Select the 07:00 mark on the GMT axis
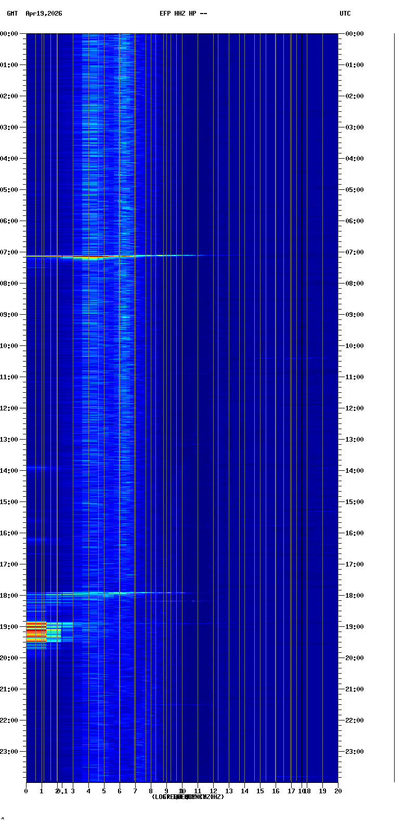This screenshot has width=417, height=824. coord(9,252)
